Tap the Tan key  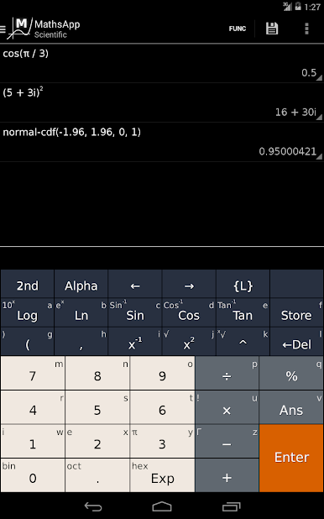(243, 312)
